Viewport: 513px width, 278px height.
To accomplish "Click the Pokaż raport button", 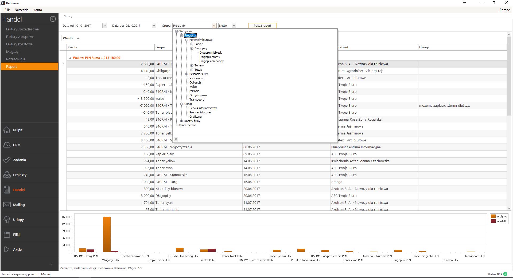I will point(262,26).
